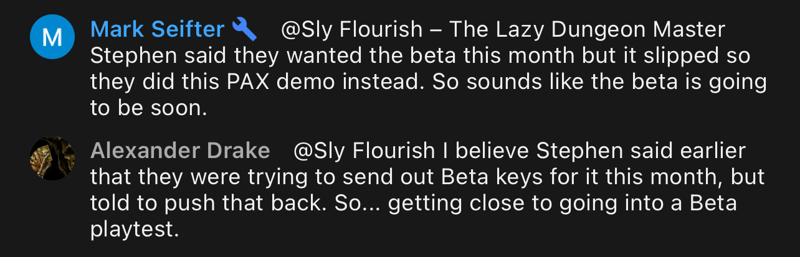Open the Mark Seifter username link

(158, 29)
